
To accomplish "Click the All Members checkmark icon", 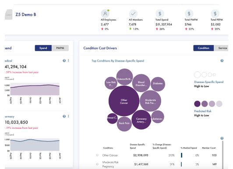I will 133,14.
